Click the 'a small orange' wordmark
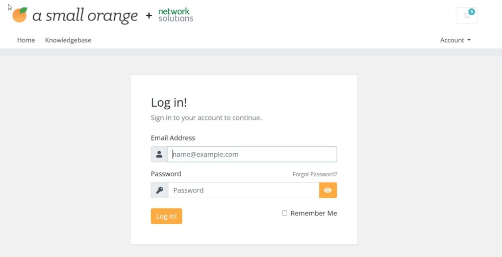This screenshot has height=257, width=502. point(85,16)
